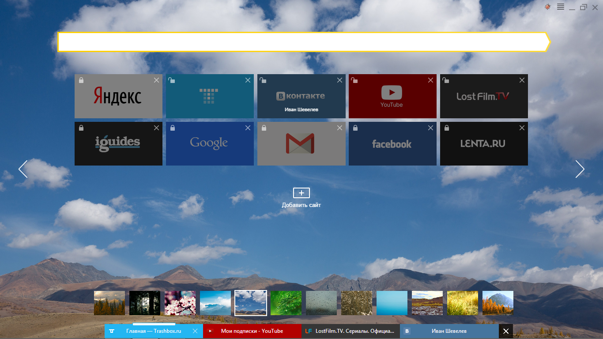Image resolution: width=603 pixels, height=339 pixels.
Task: Remove the teal dotted tile with its X
Action: (x=248, y=80)
